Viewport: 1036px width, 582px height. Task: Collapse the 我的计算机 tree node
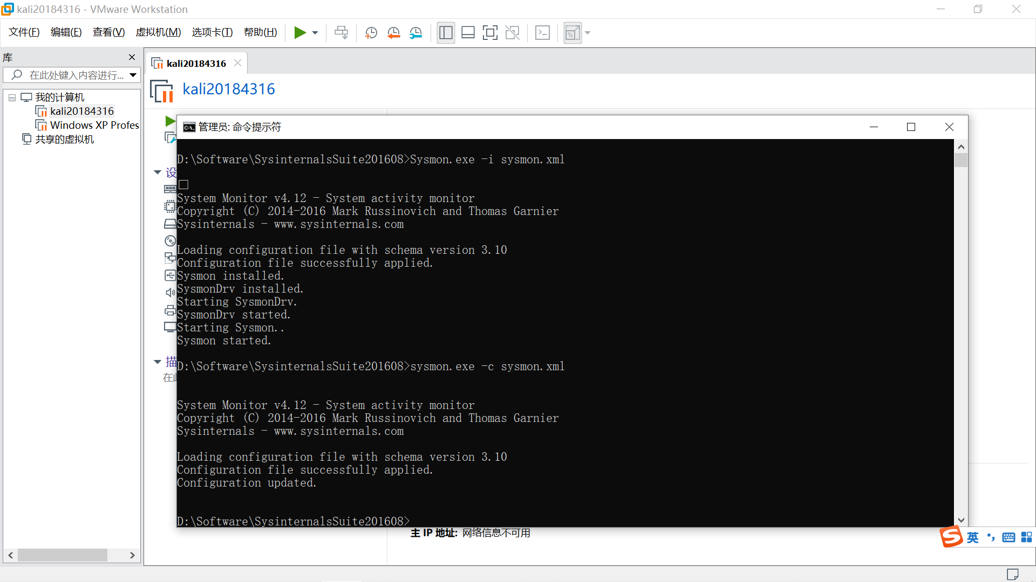click(x=12, y=98)
